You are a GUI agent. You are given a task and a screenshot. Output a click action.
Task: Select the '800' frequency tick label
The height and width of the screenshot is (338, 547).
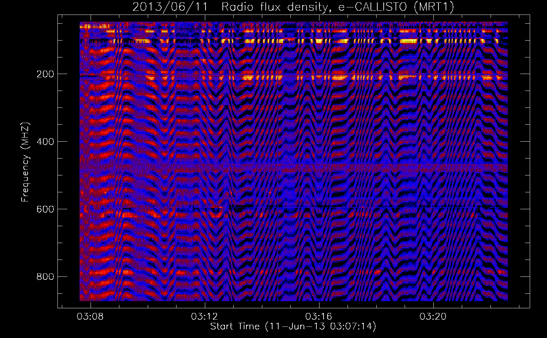pyautogui.click(x=45, y=277)
